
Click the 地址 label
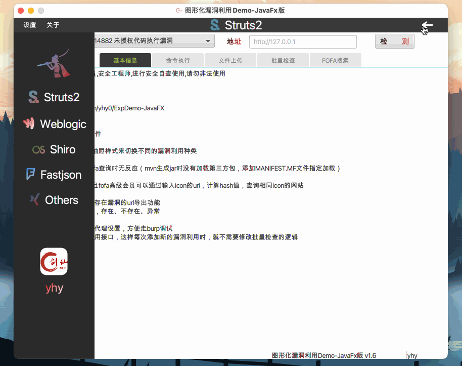234,42
